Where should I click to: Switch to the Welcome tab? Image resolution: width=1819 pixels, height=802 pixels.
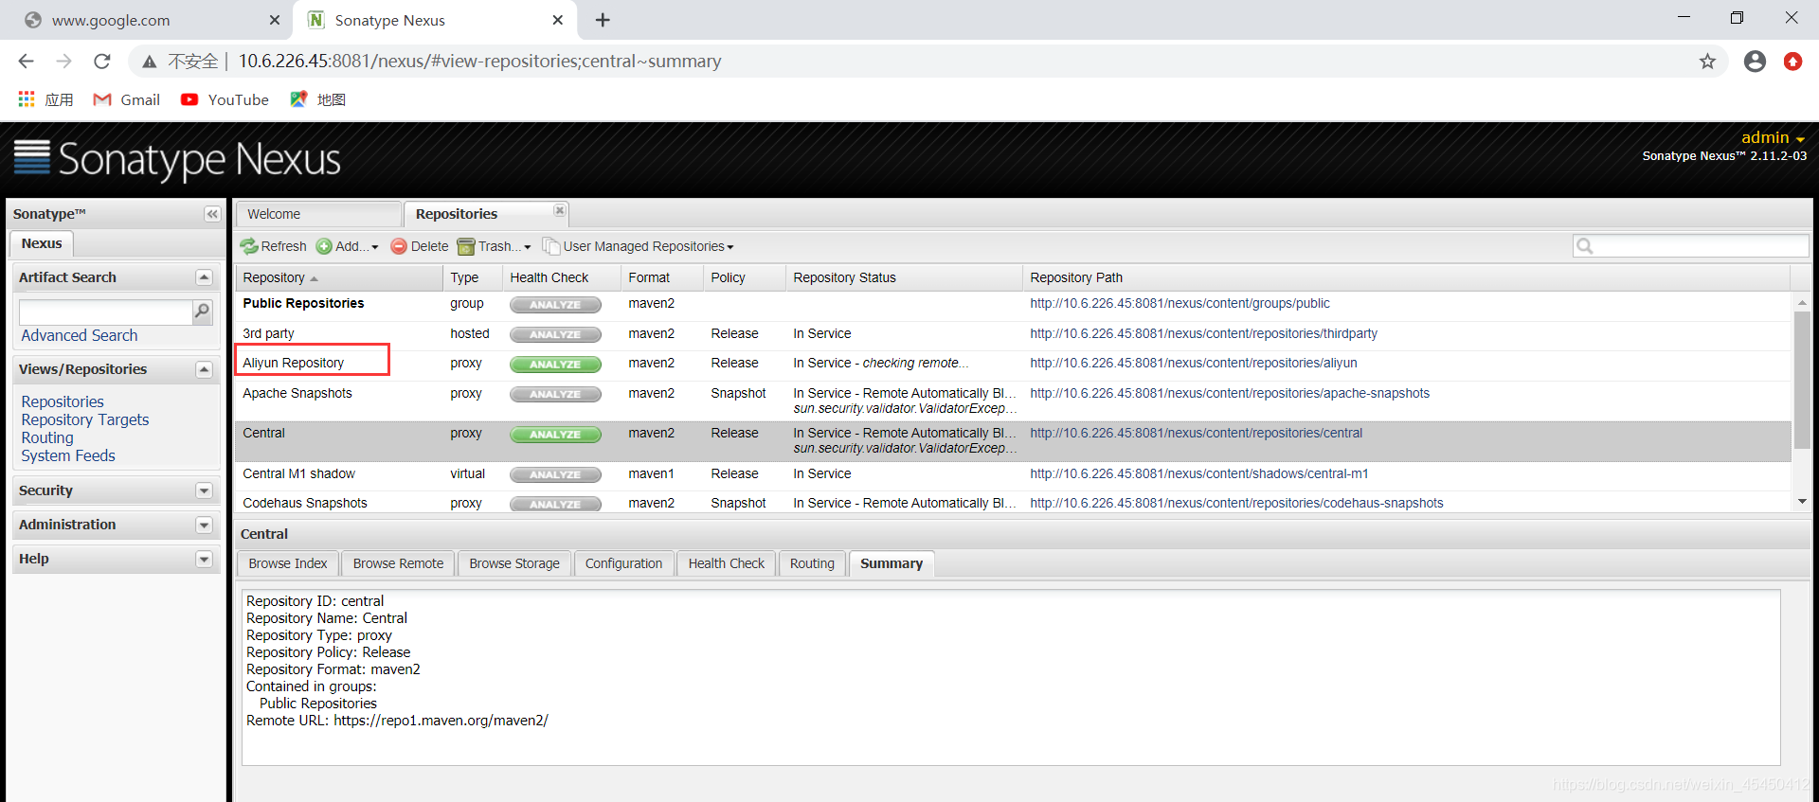[x=318, y=214]
